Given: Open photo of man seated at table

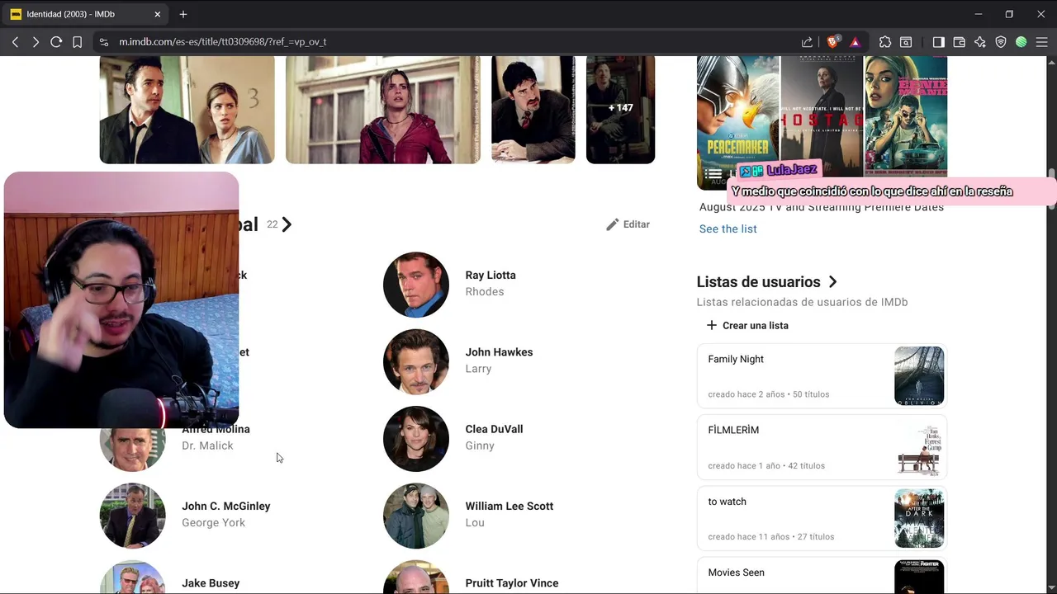Looking at the screenshot, I should click(x=533, y=109).
